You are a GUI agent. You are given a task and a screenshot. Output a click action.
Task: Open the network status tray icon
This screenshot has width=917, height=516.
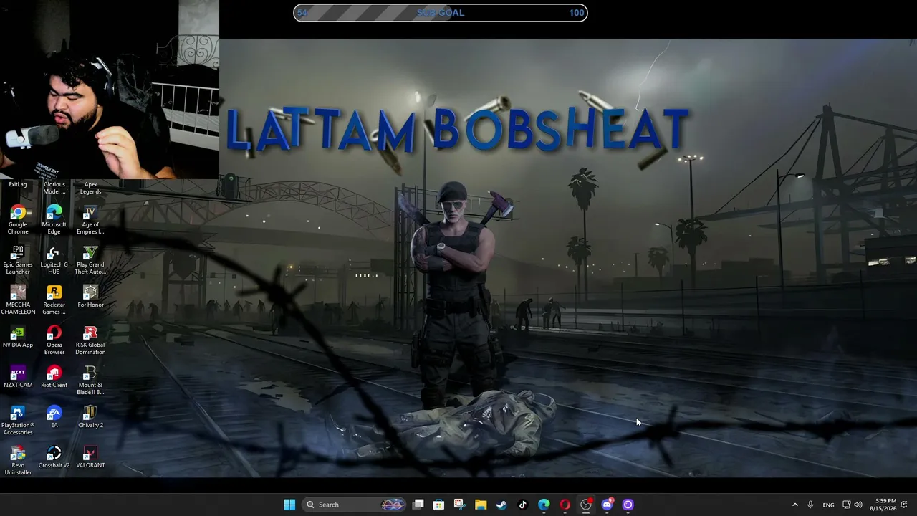pyautogui.click(x=846, y=505)
